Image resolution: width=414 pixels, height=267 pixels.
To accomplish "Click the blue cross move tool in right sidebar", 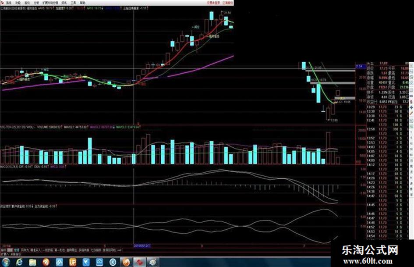I will pos(411,107).
